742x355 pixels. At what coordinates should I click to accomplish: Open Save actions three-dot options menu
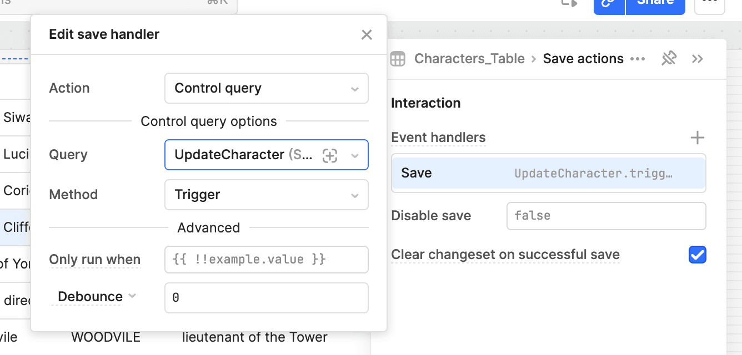click(638, 59)
